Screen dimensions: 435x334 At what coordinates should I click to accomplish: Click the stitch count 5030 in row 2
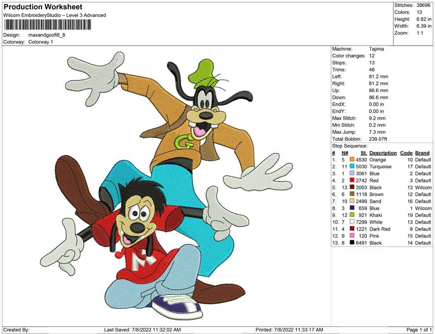coord(361,167)
